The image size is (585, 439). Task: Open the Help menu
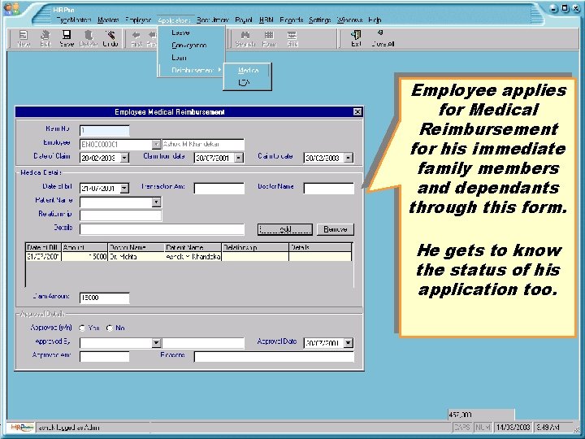375,20
